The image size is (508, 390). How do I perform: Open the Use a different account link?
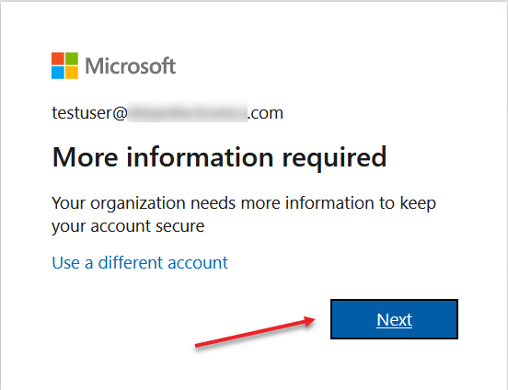pyautogui.click(x=140, y=262)
